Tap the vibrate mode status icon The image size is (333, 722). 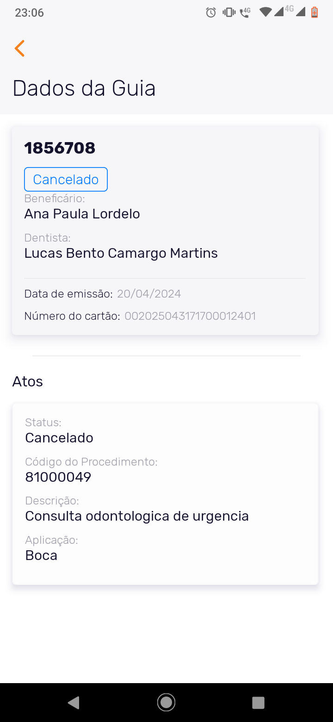tap(228, 12)
